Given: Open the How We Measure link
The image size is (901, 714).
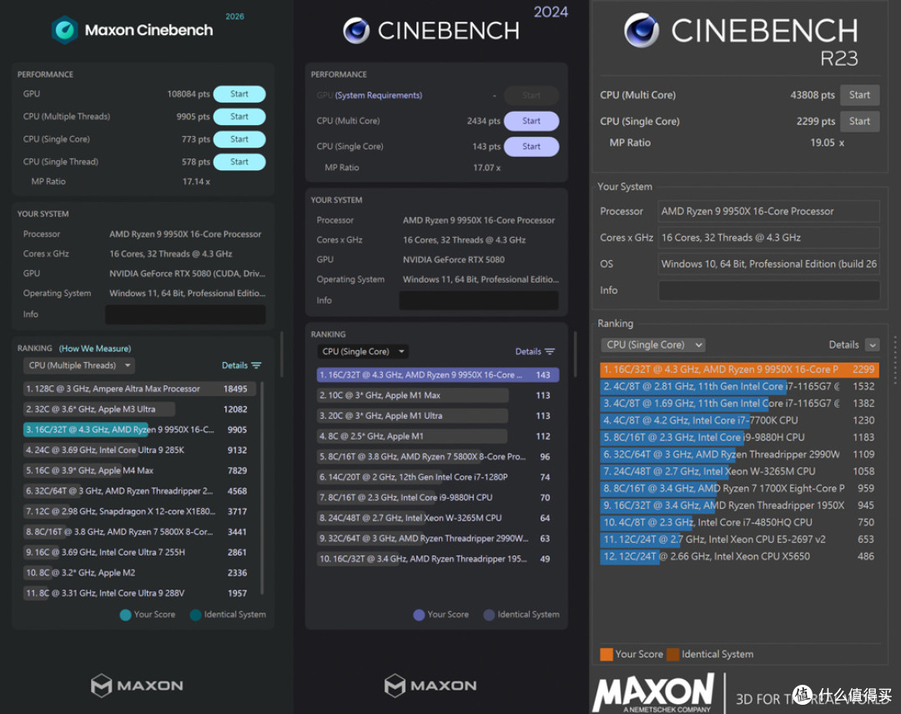Looking at the screenshot, I should (x=95, y=349).
